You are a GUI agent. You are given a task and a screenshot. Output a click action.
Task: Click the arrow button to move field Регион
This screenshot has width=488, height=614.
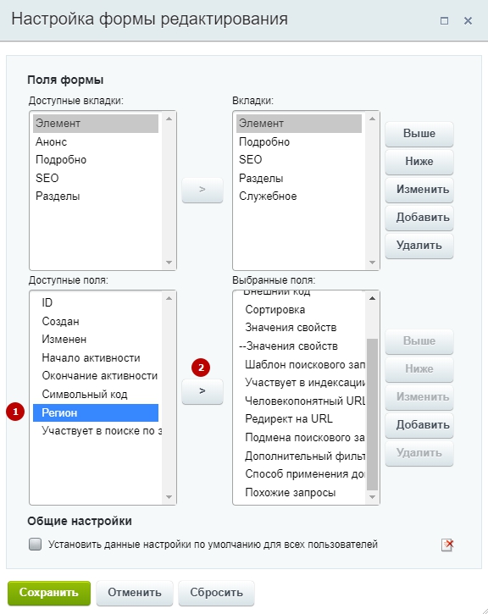(202, 391)
